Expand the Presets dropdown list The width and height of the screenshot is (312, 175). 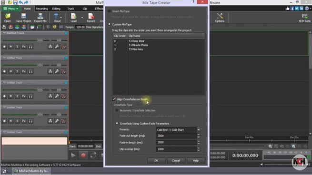[199, 130]
